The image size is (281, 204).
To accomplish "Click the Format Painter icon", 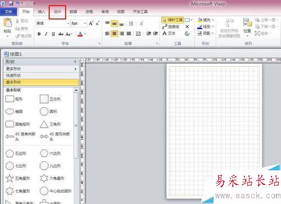I will 23,36.
